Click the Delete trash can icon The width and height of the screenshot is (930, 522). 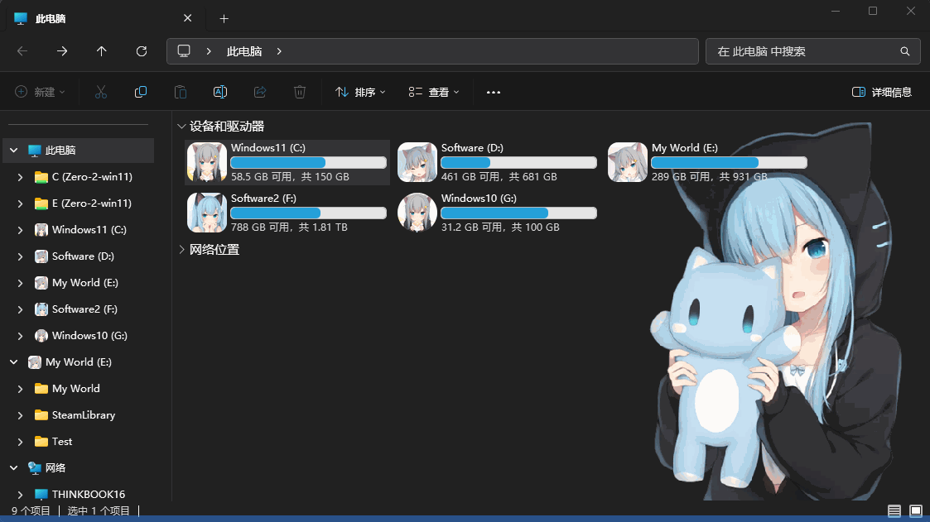300,92
